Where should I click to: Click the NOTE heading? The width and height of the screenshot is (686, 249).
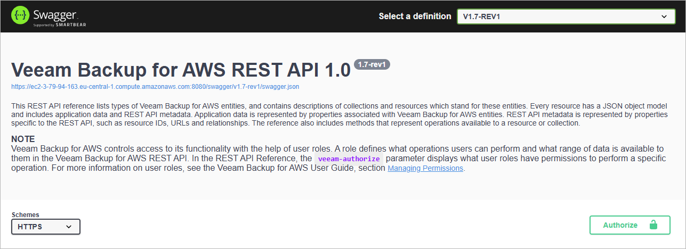point(23,139)
